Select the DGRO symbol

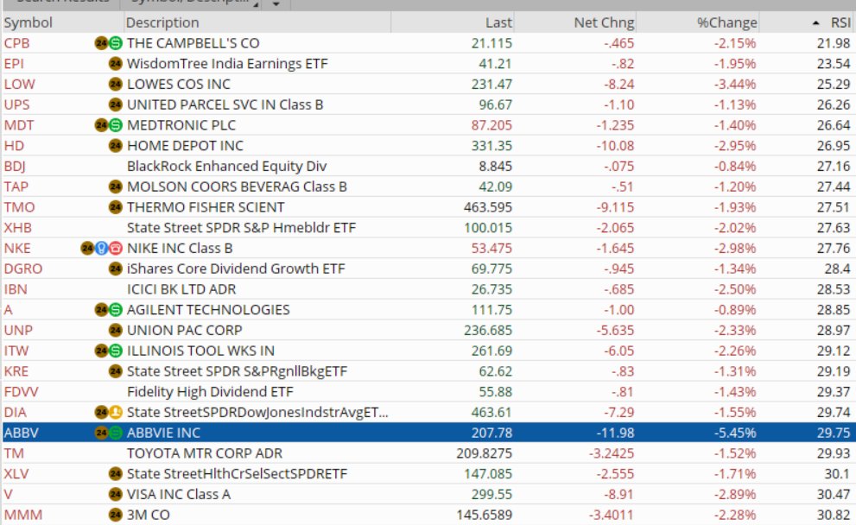[x=23, y=269]
